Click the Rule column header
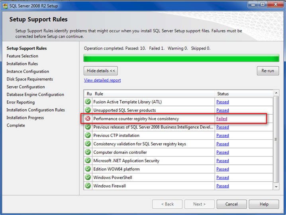Screen dimensions: 286x215 coord(154,94)
